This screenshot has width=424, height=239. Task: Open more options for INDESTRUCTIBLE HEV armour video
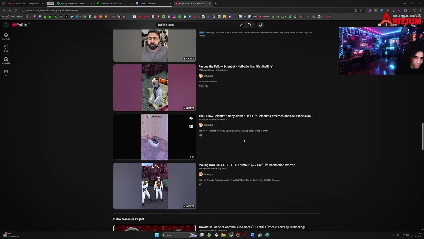317,164
